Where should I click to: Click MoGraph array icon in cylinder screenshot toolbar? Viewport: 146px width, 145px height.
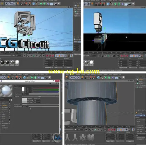click(109, 78)
